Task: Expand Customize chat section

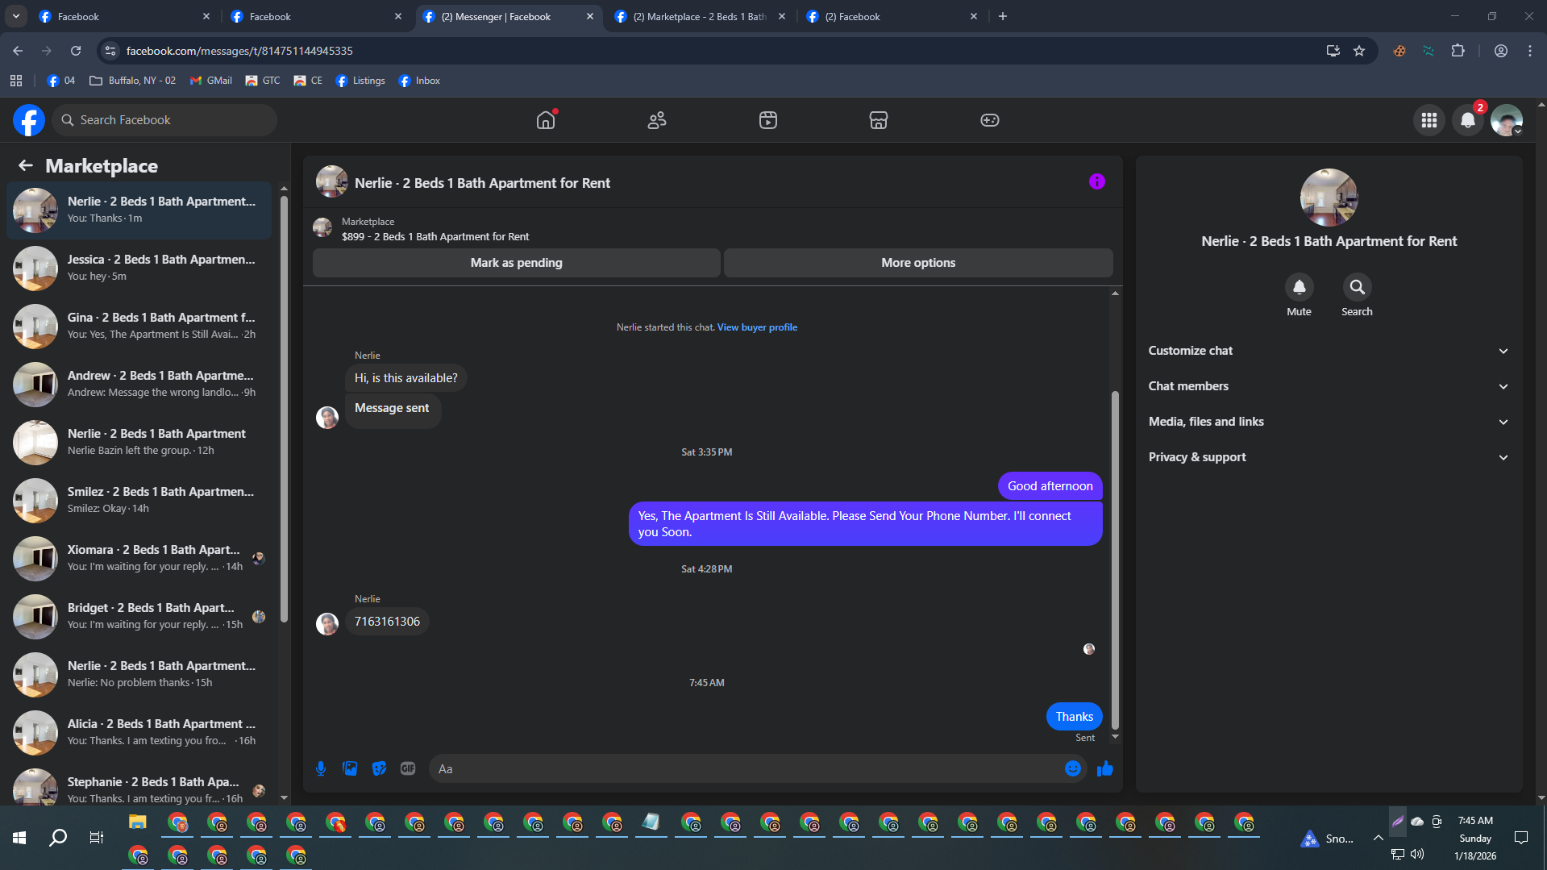Action: (x=1329, y=351)
